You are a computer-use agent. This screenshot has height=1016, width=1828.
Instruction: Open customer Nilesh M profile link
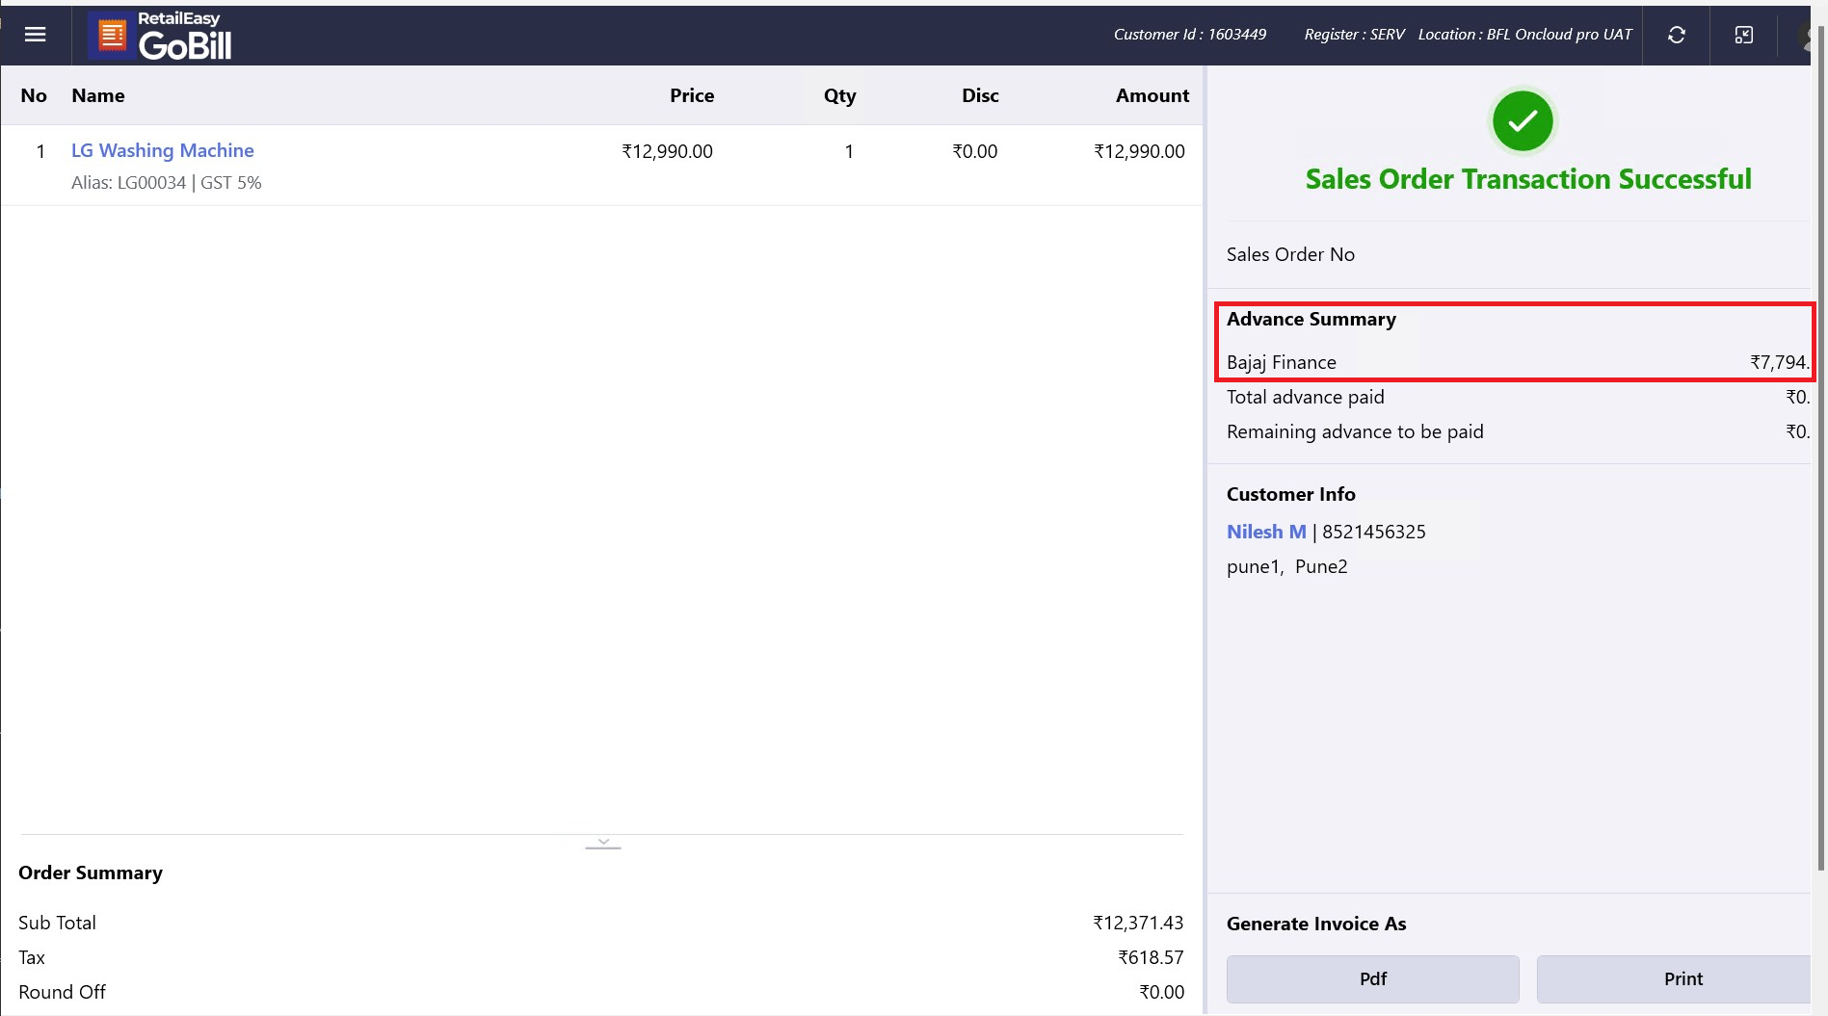[x=1266, y=532]
